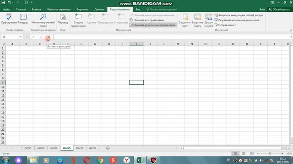Click the Общий доступ share button
This screenshot has width=293, height=164.
click(x=280, y=9)
